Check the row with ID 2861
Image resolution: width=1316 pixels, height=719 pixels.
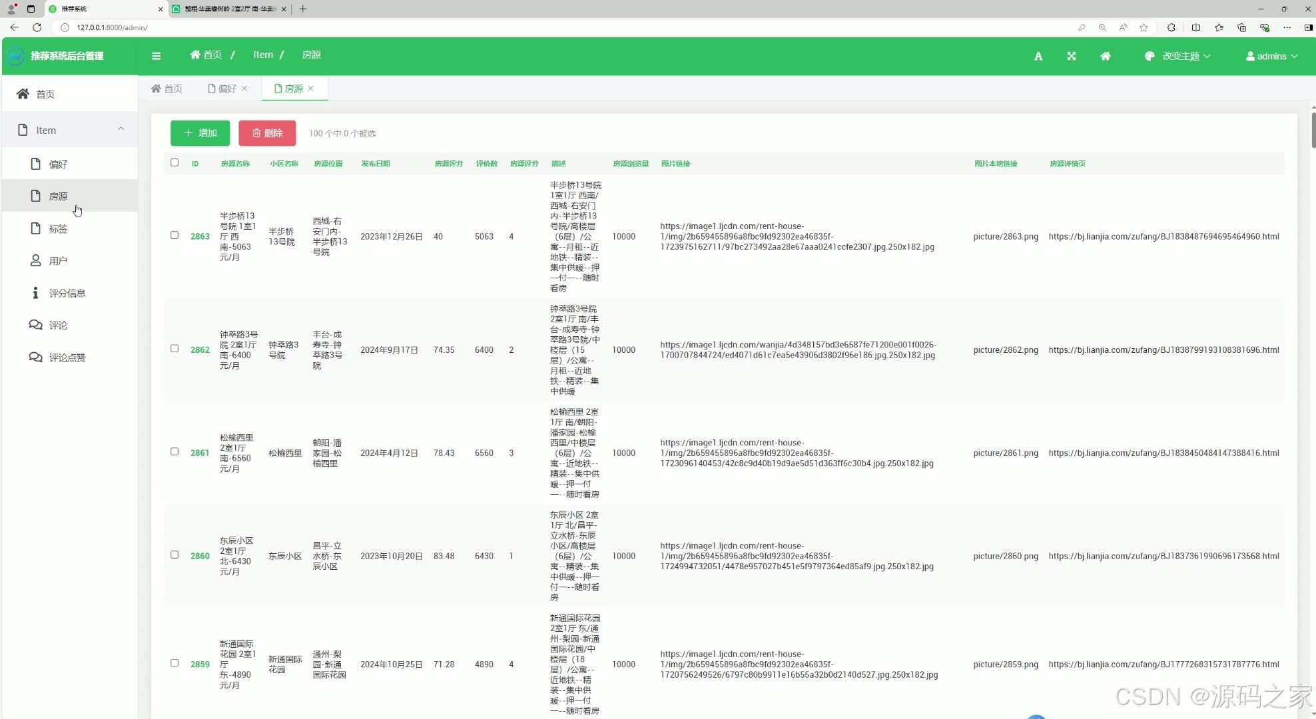[x=174, y=451]
